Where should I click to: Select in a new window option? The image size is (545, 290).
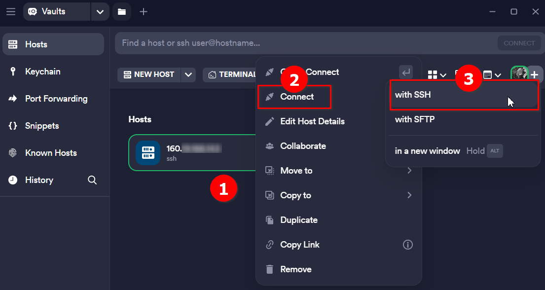[463, 151]
